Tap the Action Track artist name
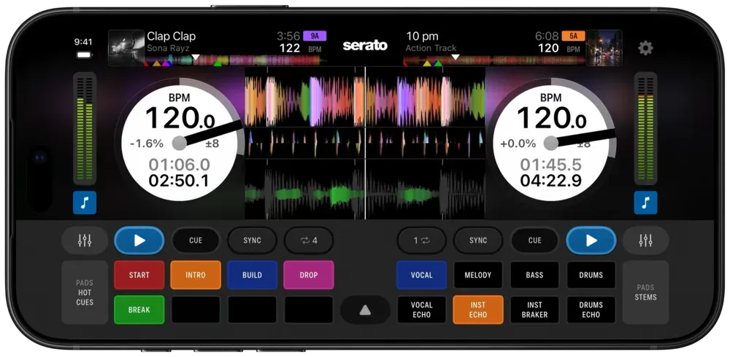The height and width of the screenshot is (357, 730). click(x=431, y=48)
